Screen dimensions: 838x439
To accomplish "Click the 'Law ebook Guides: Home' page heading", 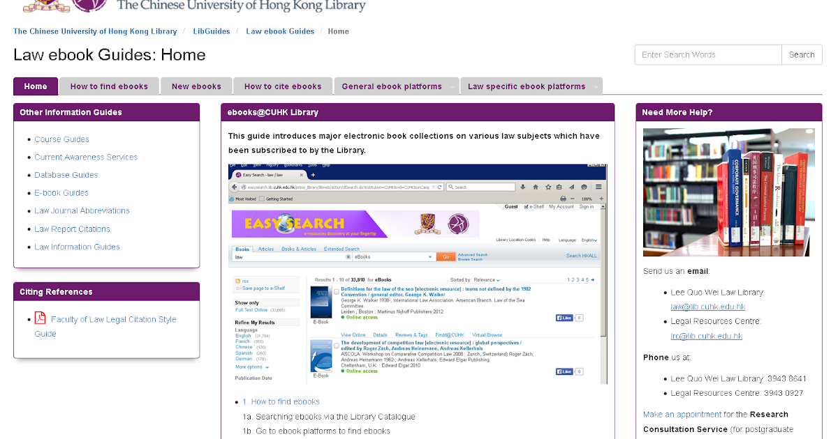I will click(110, 55).
